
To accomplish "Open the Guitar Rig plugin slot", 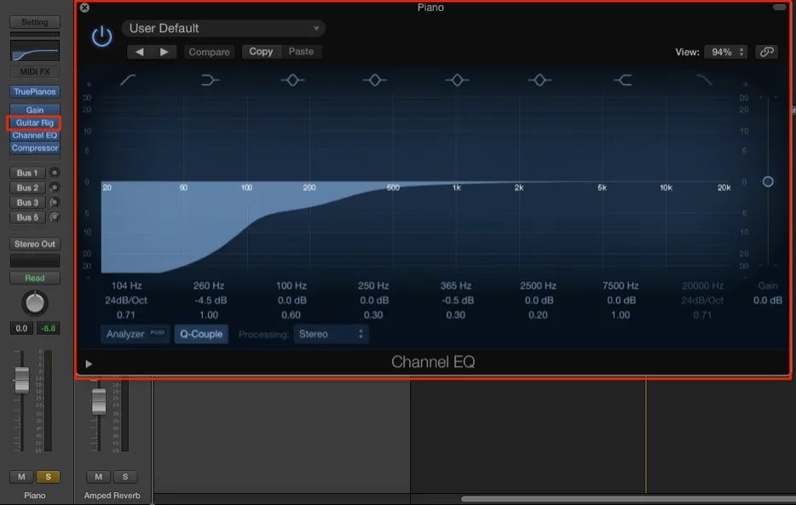I will 35,123.
